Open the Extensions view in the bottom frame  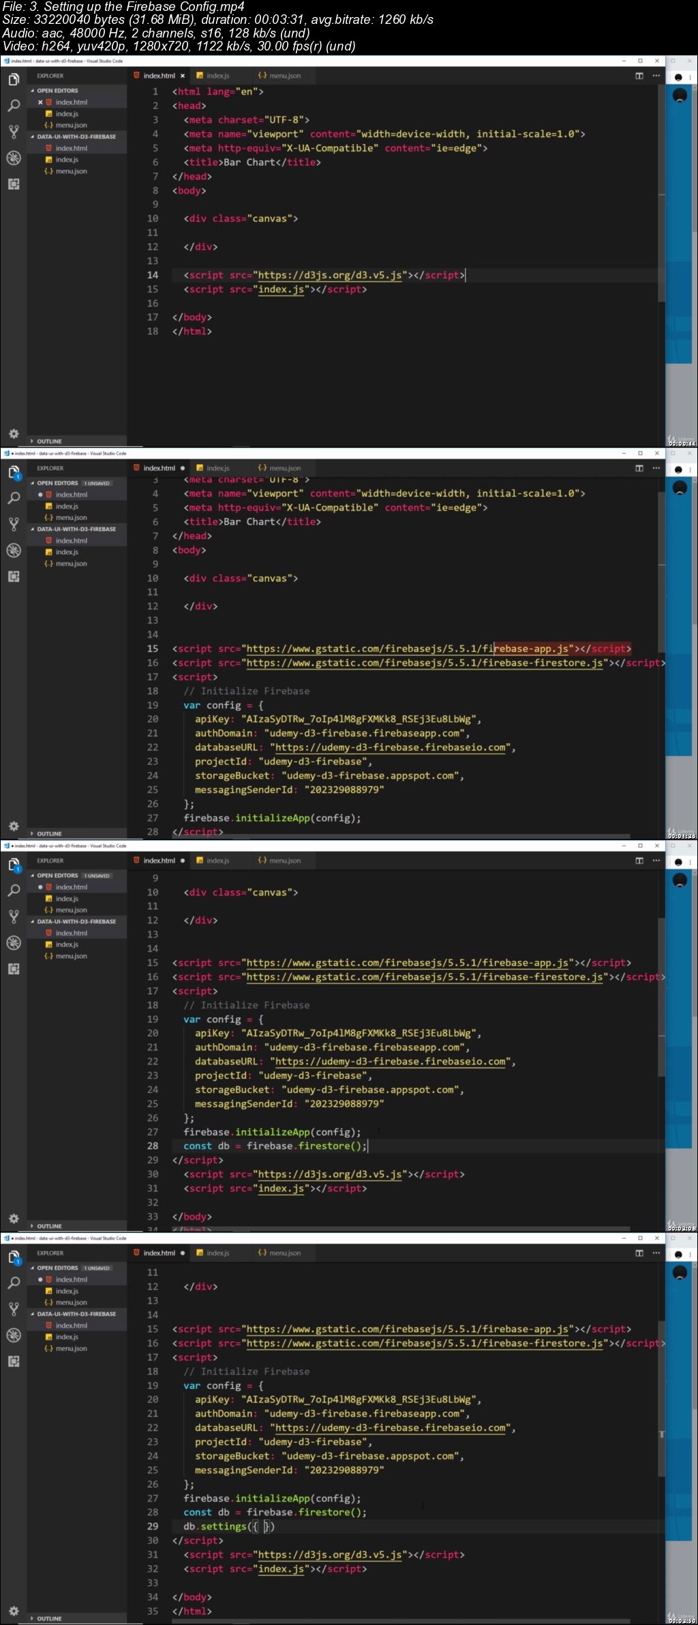14,1361
